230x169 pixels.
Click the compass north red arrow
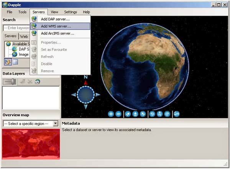pos(85,83)
